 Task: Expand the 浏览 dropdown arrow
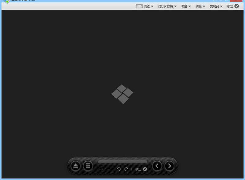[x=152, y=6]
